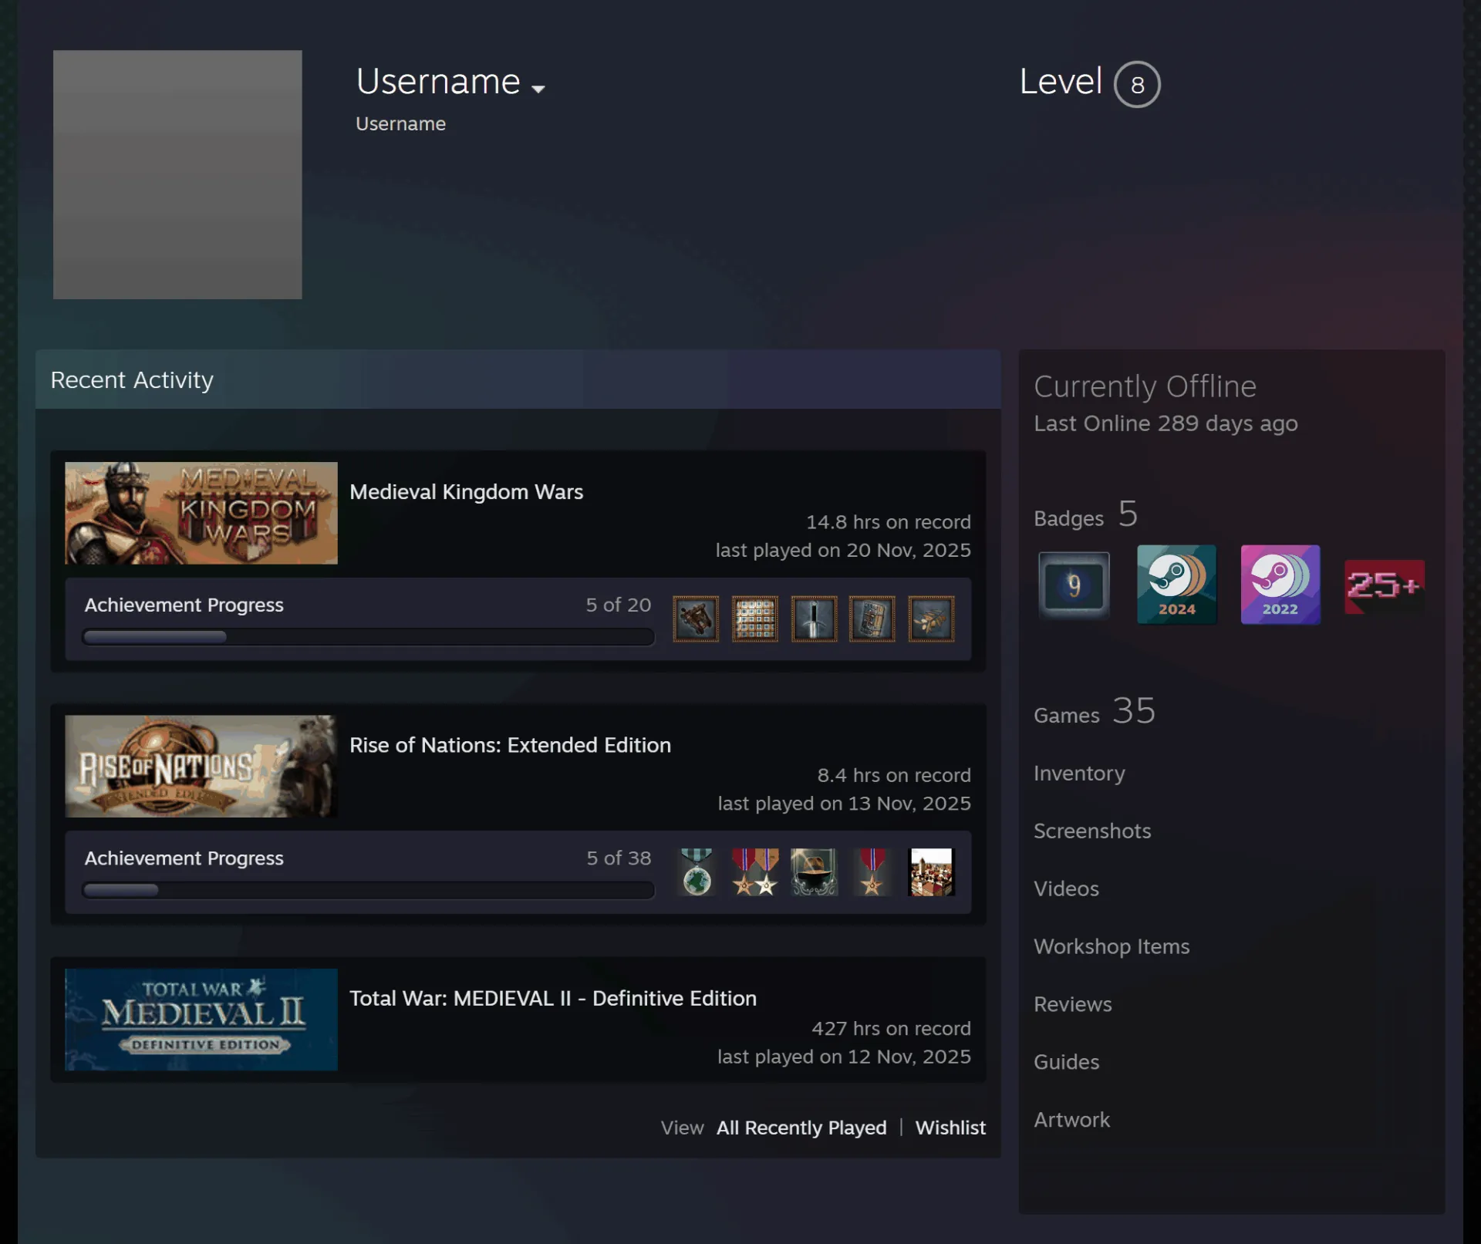The height and width of the screenshot is (1244, 1481).
Task: Click the grid achievement icon in Medieval Kingdom Wars
Action: click(754, 619)
